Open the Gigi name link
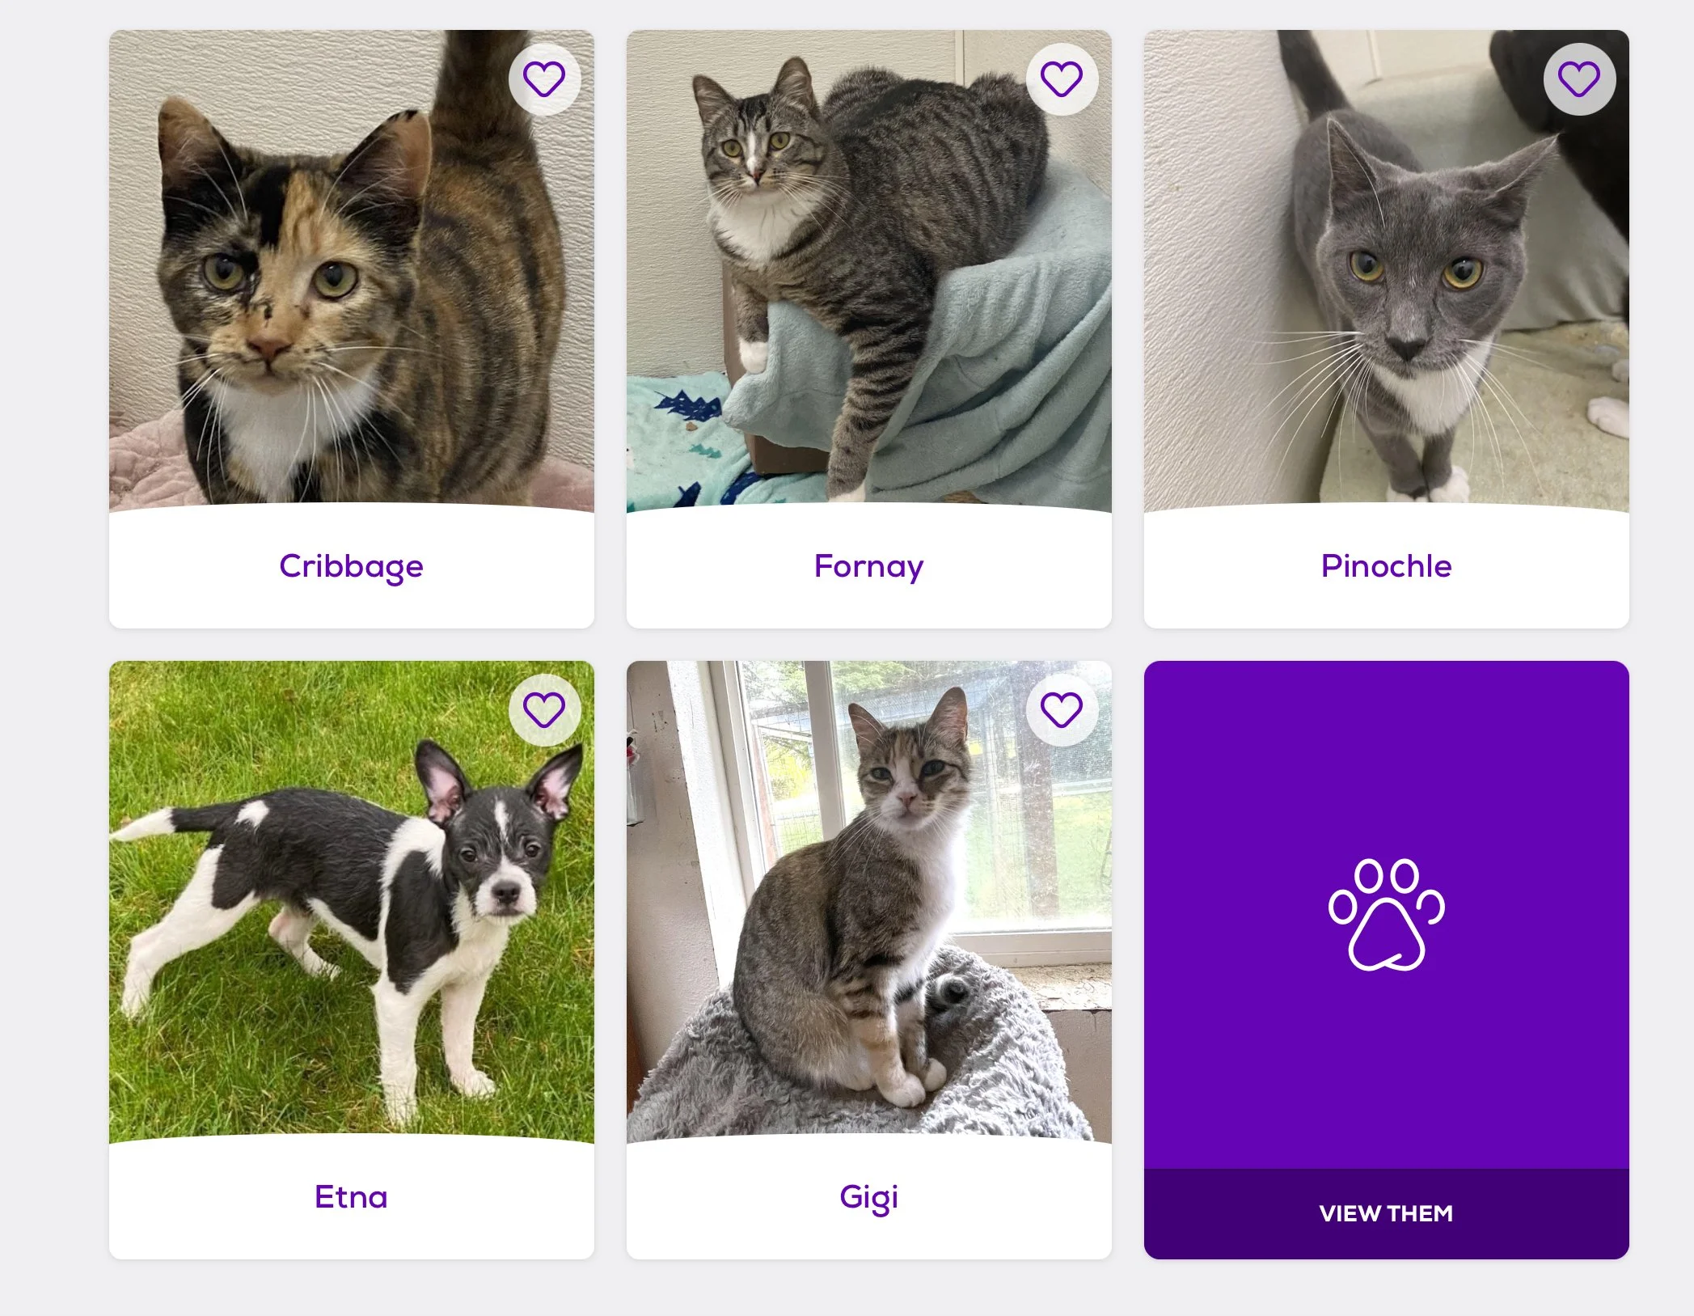 point(868,1197)
